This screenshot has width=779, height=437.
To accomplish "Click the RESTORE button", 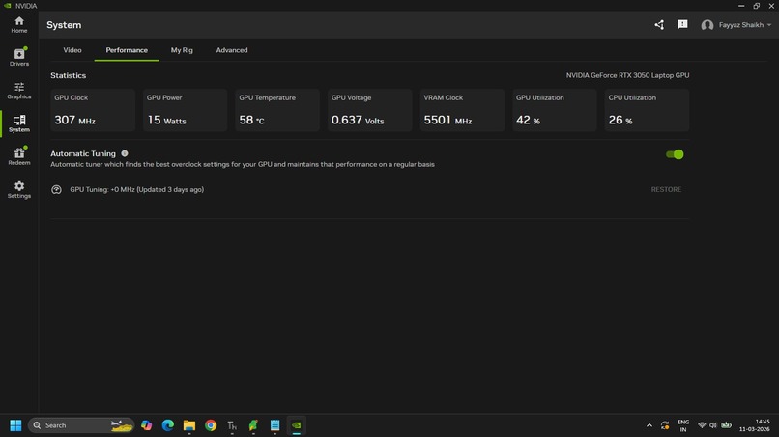I will pyautogui.click(x=666, y=189).
